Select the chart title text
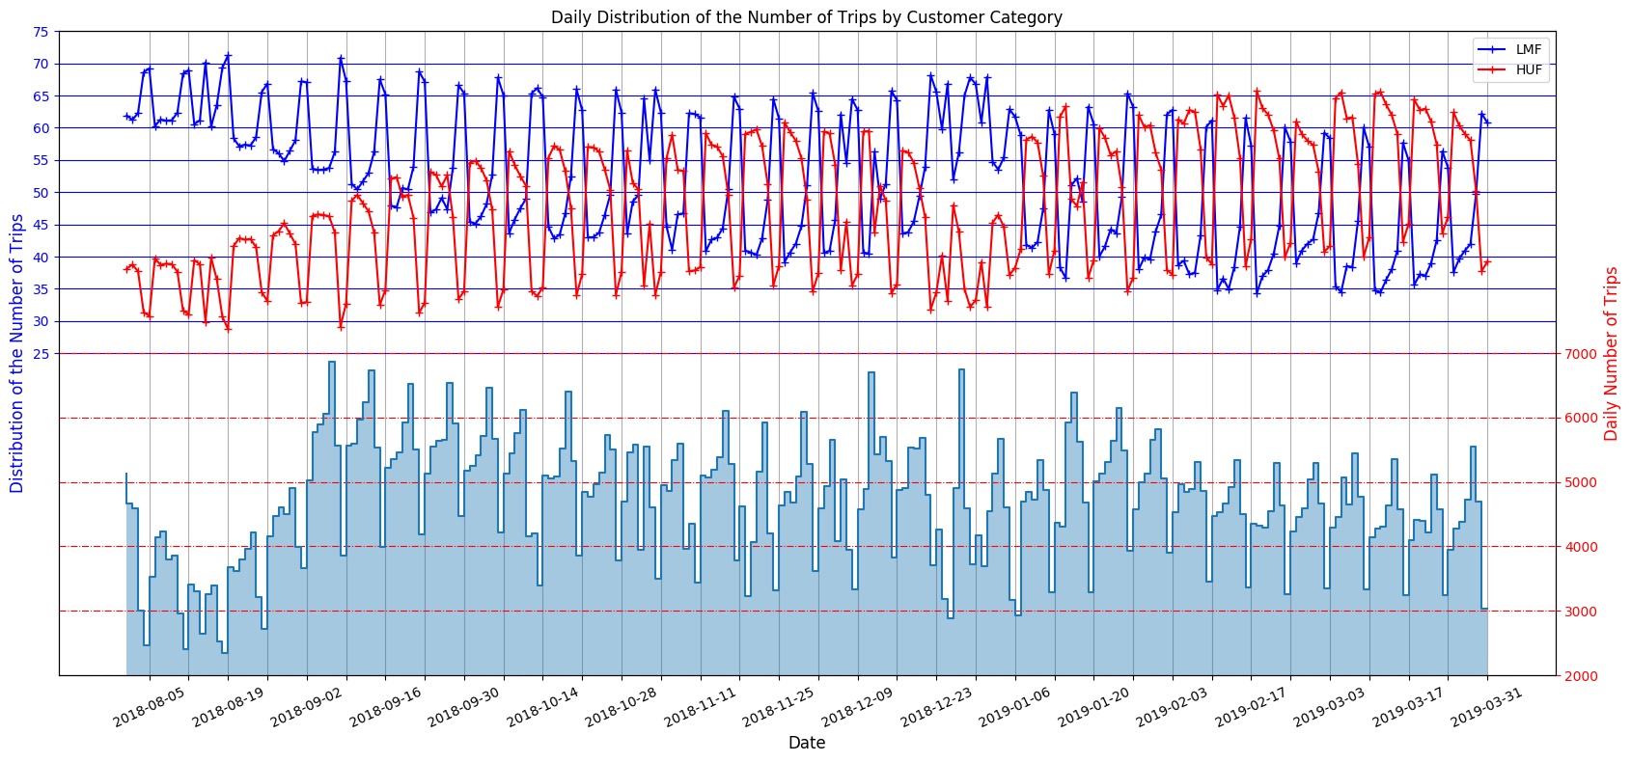 [806, 17]
